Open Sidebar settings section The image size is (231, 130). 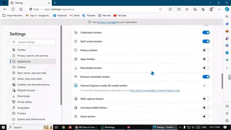pos(33,67)
